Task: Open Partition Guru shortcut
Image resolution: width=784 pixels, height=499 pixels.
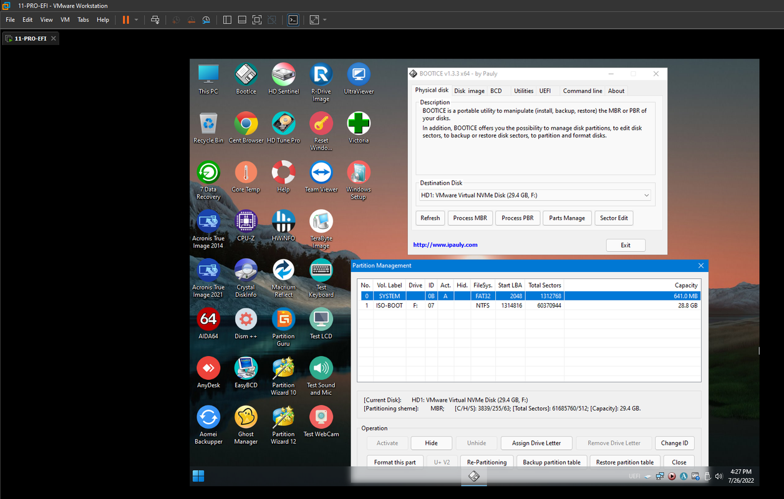Action: click(x=283, y=327)
